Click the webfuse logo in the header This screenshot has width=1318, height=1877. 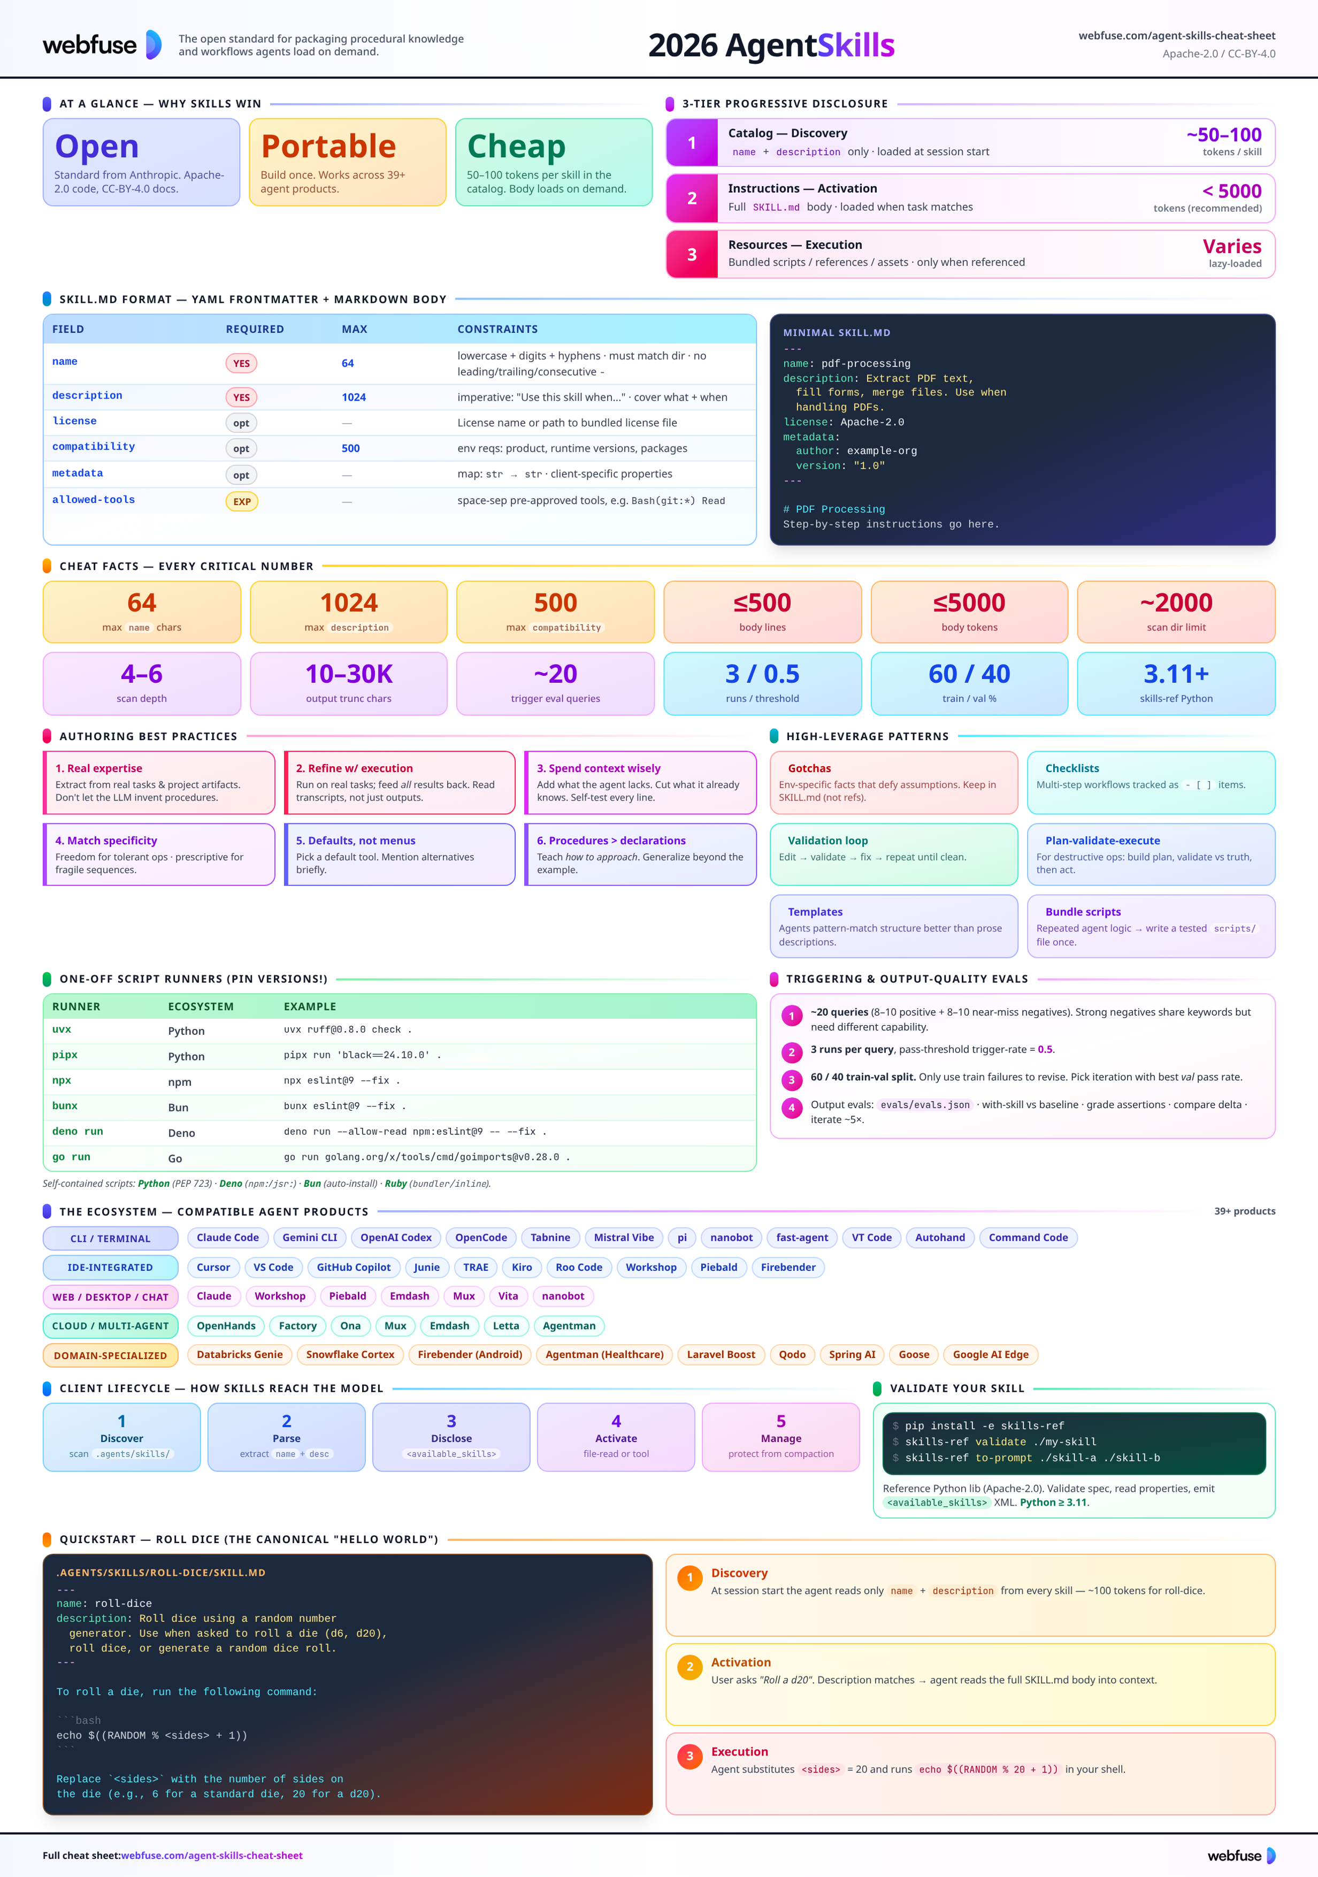pyautogui.click(x=102, y=44)
